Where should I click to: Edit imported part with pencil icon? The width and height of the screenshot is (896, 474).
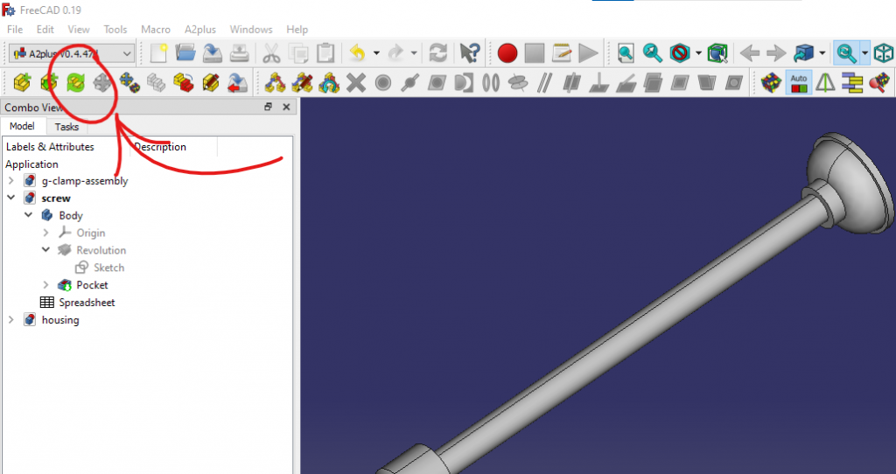click(x=210, y=83)
